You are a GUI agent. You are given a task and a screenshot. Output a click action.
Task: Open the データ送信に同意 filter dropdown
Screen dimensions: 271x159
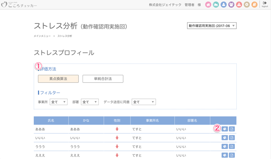143,102
